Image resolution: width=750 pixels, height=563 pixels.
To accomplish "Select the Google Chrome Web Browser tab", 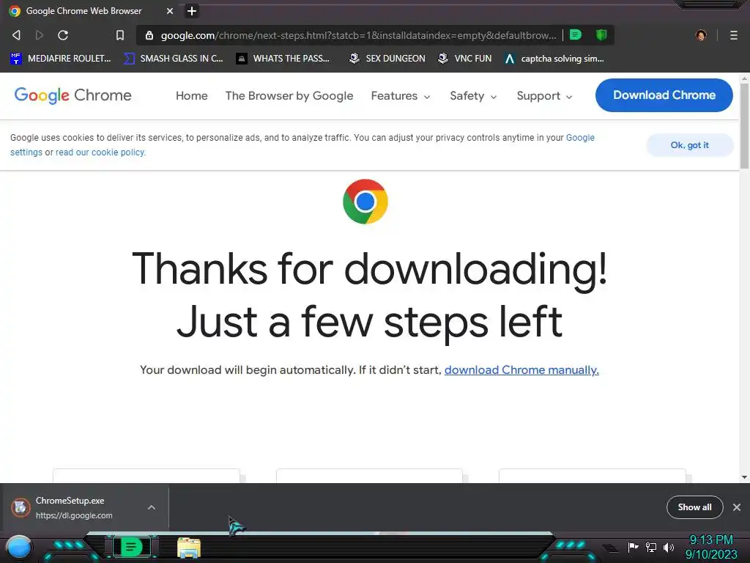I will [x=91, y=10].
